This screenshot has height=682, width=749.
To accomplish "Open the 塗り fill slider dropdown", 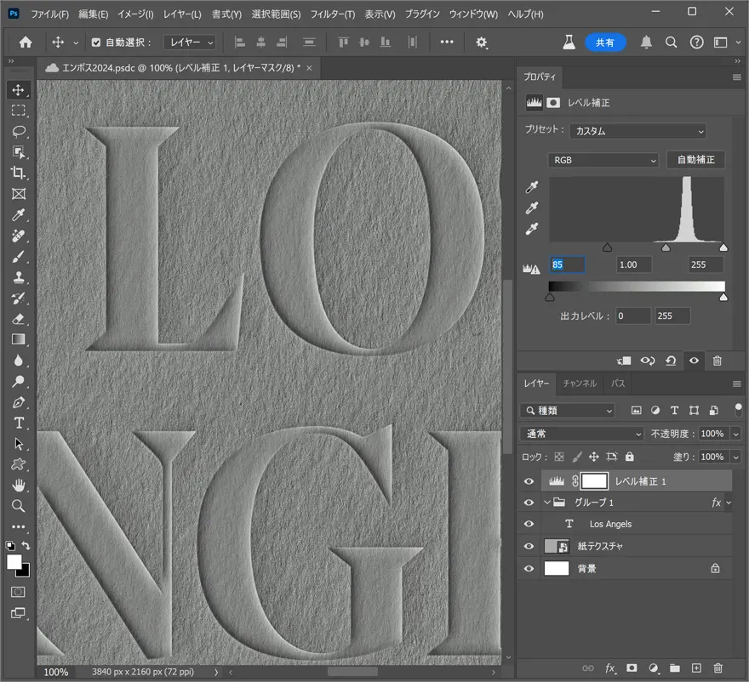I will (x=735, y=458).
